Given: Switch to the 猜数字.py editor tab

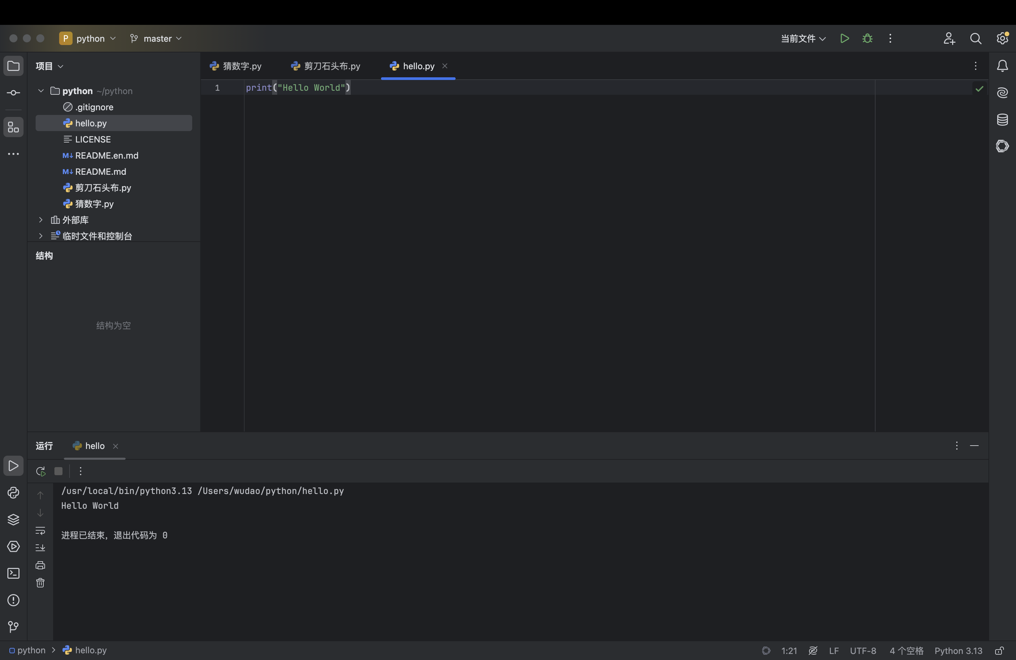Looking at the screenshot, I should pos(236,66).
